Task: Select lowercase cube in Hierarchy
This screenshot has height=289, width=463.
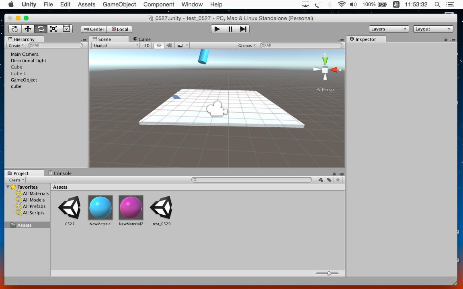Action: [x=16, y=86]
